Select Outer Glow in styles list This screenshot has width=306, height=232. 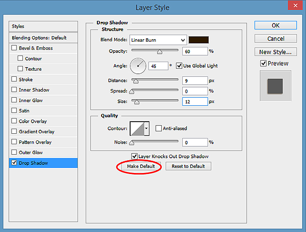tap(31, 153)
